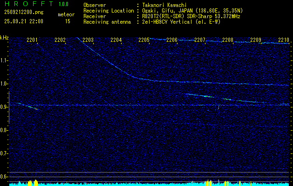Click the version number 1.0.0
The height and width of the screenshot is (186, 293).
[x=63, y=4]
